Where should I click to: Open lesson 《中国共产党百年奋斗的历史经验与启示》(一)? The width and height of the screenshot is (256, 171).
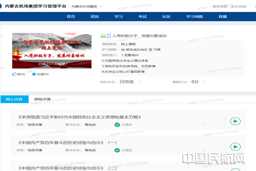click(67, 143)
